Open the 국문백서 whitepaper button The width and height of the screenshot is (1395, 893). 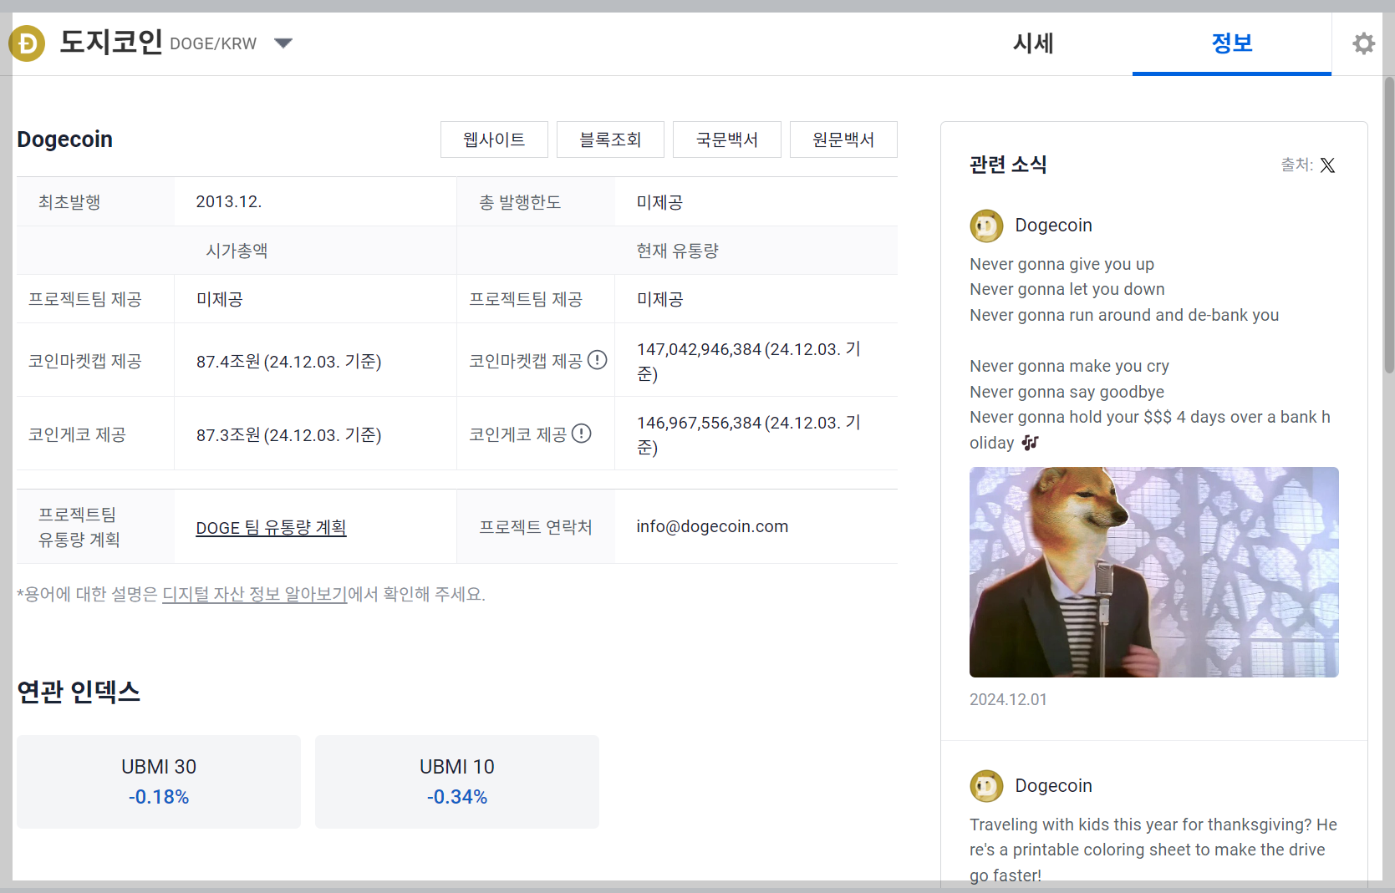point(727,140)
